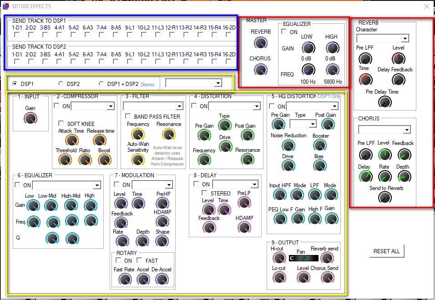Send track 16-2D to DSP2
Viewport: 435px width, 300px height.
[228, 61]
